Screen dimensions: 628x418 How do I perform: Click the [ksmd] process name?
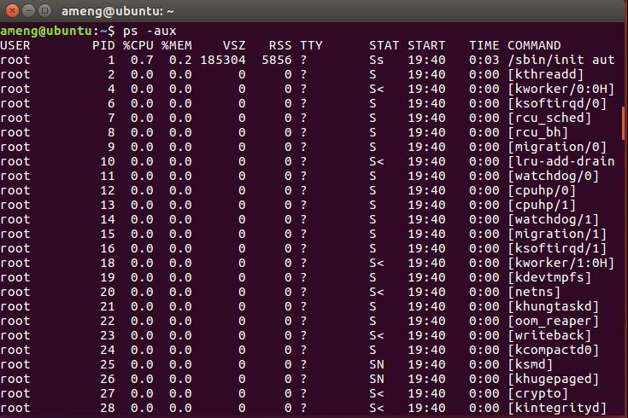[x=531, y=364]
